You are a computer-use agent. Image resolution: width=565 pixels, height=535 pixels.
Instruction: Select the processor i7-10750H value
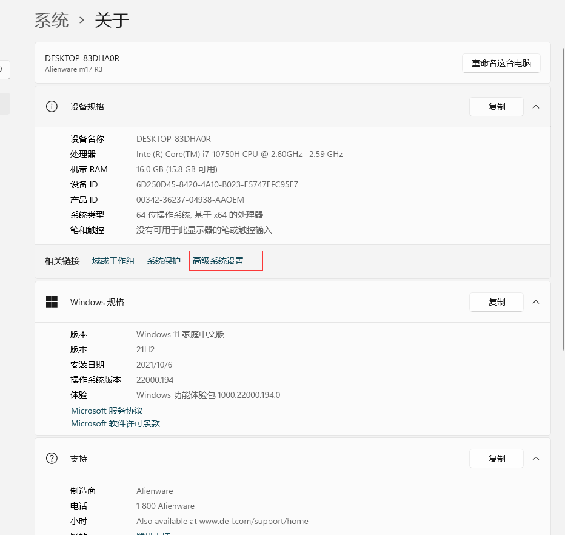[x=239, y=154]
